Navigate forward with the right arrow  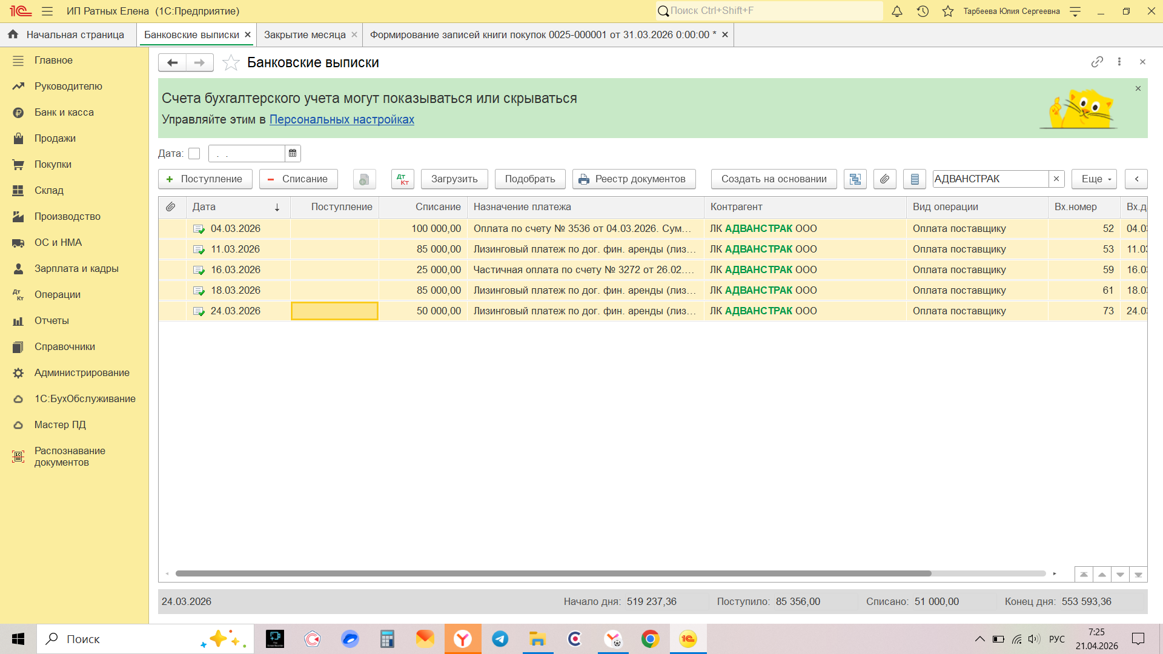(x=199, y=62)
